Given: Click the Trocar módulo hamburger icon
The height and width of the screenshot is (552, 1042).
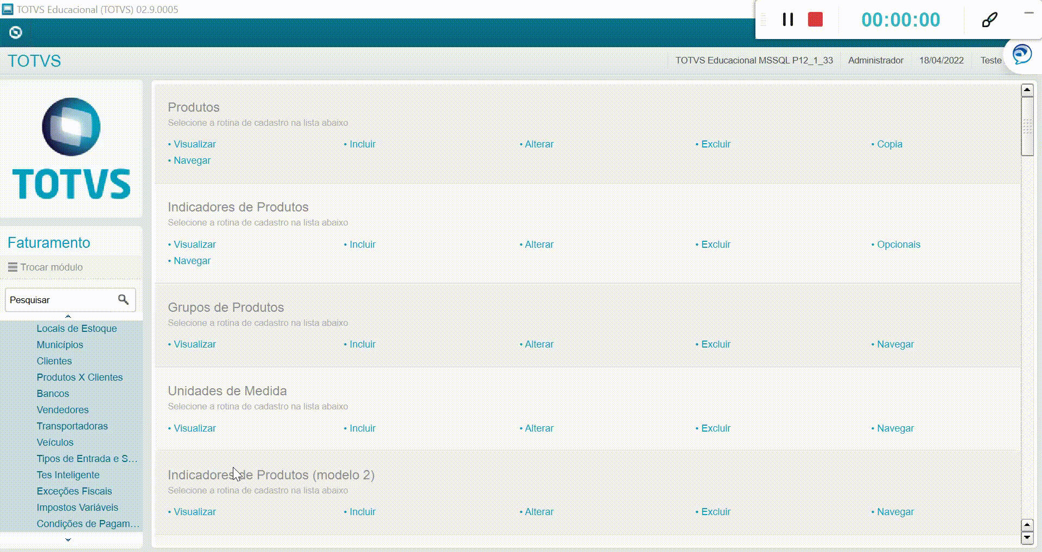Looking at the screenshot, I should tap(12, 267).
